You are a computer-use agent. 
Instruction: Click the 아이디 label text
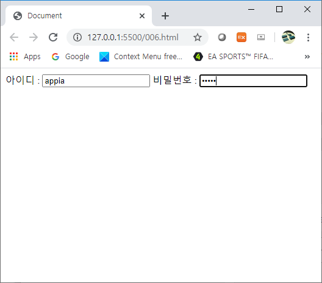pos(20,80)
